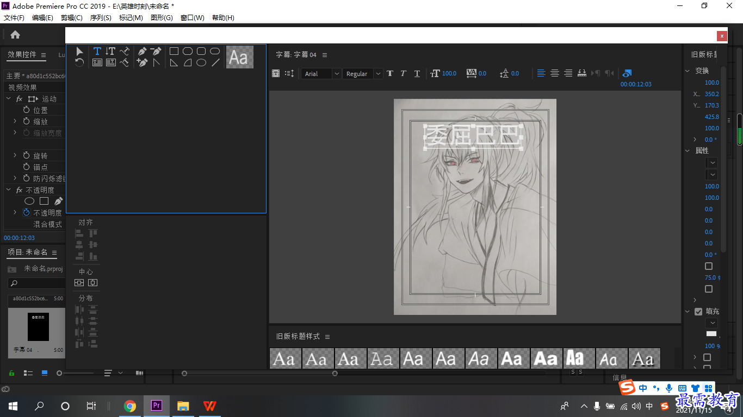Collapse the 运动 effect group
Screen dimensions: 743x417
coord(9,99)
